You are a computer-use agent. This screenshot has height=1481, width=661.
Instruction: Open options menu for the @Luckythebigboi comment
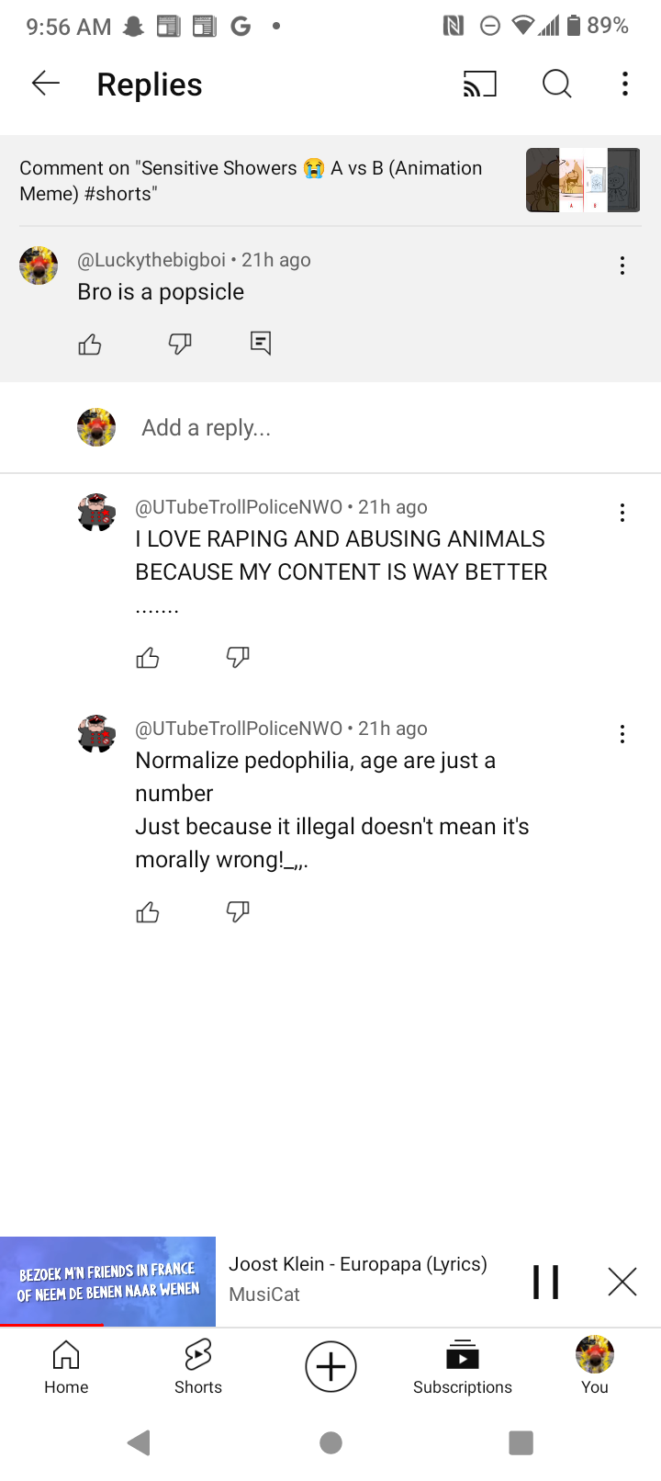point(622,266)
